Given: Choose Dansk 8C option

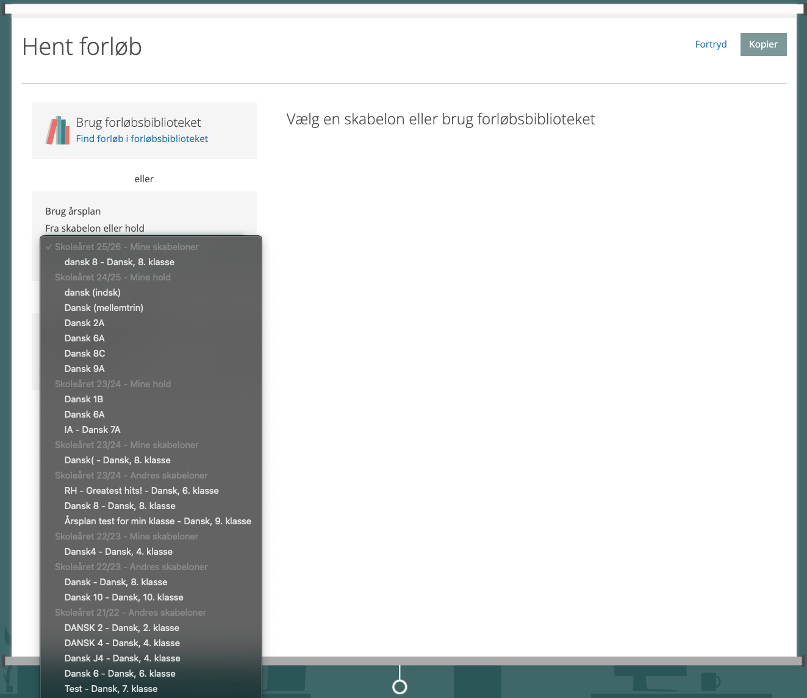Looking at the screenshot, I should point(85,354).
